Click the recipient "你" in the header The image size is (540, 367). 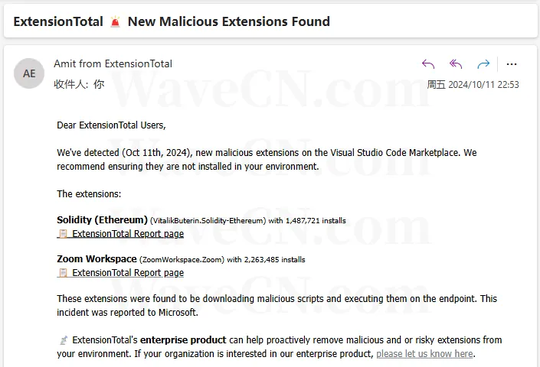pyautogui.click(x=99, y=84)
